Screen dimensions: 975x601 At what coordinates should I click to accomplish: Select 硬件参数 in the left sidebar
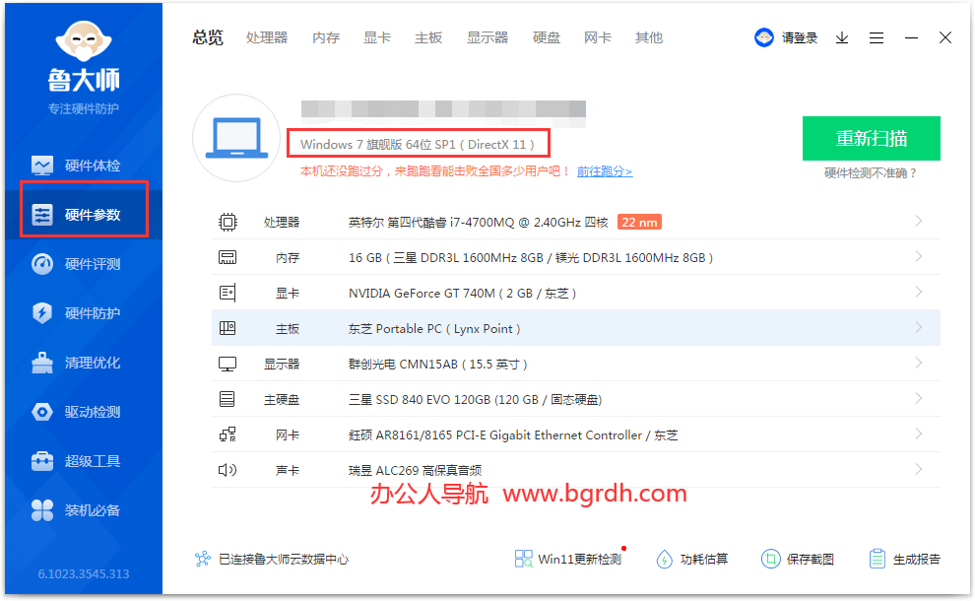pyautogui.click(x=84, y=210)
